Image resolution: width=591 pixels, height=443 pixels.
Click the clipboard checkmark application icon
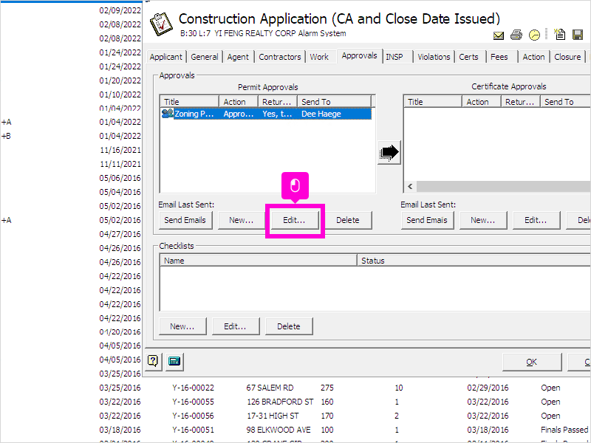click(161, 24)
